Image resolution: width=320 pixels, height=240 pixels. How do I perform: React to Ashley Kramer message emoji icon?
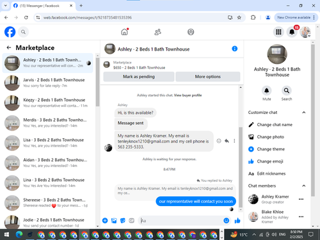tap(219, 141)
